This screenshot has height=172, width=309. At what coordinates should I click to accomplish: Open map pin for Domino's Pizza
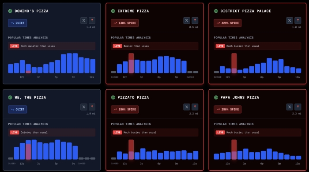click(92, 20)
